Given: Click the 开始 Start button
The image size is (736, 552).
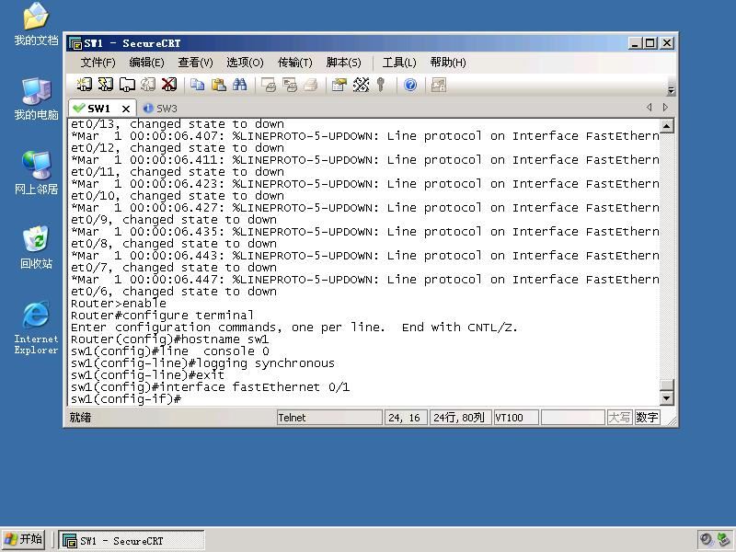Looking at the screenshot, I should [23, 540].
